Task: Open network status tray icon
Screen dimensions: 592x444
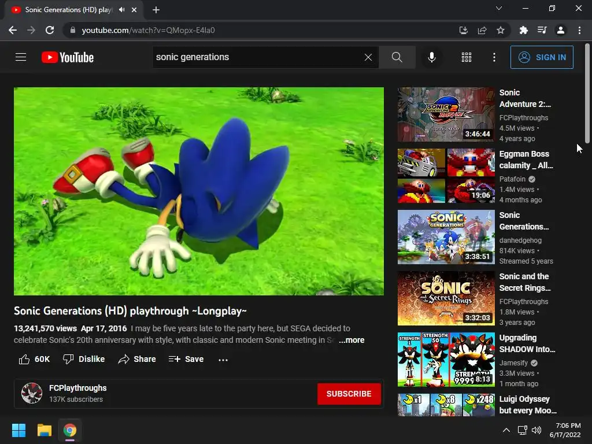Action: (523, 430)
